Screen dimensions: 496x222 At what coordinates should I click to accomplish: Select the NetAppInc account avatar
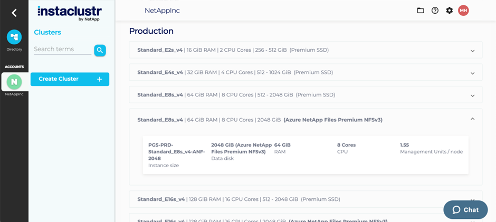click(14, 82)
